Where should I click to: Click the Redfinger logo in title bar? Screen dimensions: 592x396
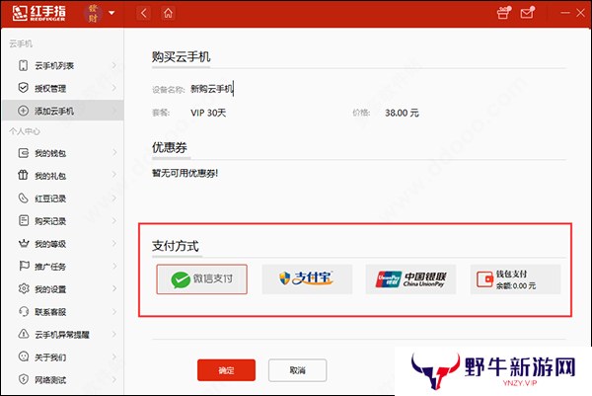click(x=38, y=13)
